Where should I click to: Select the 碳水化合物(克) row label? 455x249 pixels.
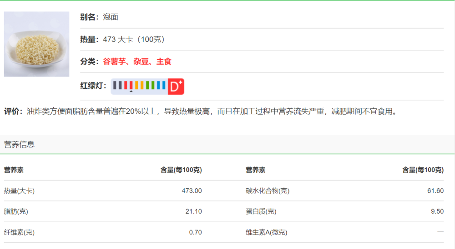tap(268, 191)
